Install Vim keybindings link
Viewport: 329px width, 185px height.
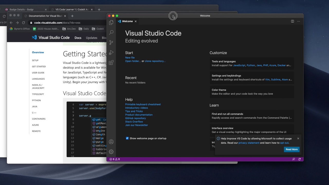coord(267,80)
